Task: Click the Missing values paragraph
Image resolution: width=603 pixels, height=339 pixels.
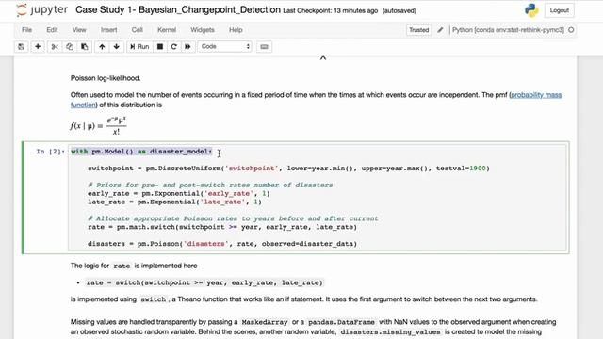Action: pyautogui.click(x=313, y=327)
